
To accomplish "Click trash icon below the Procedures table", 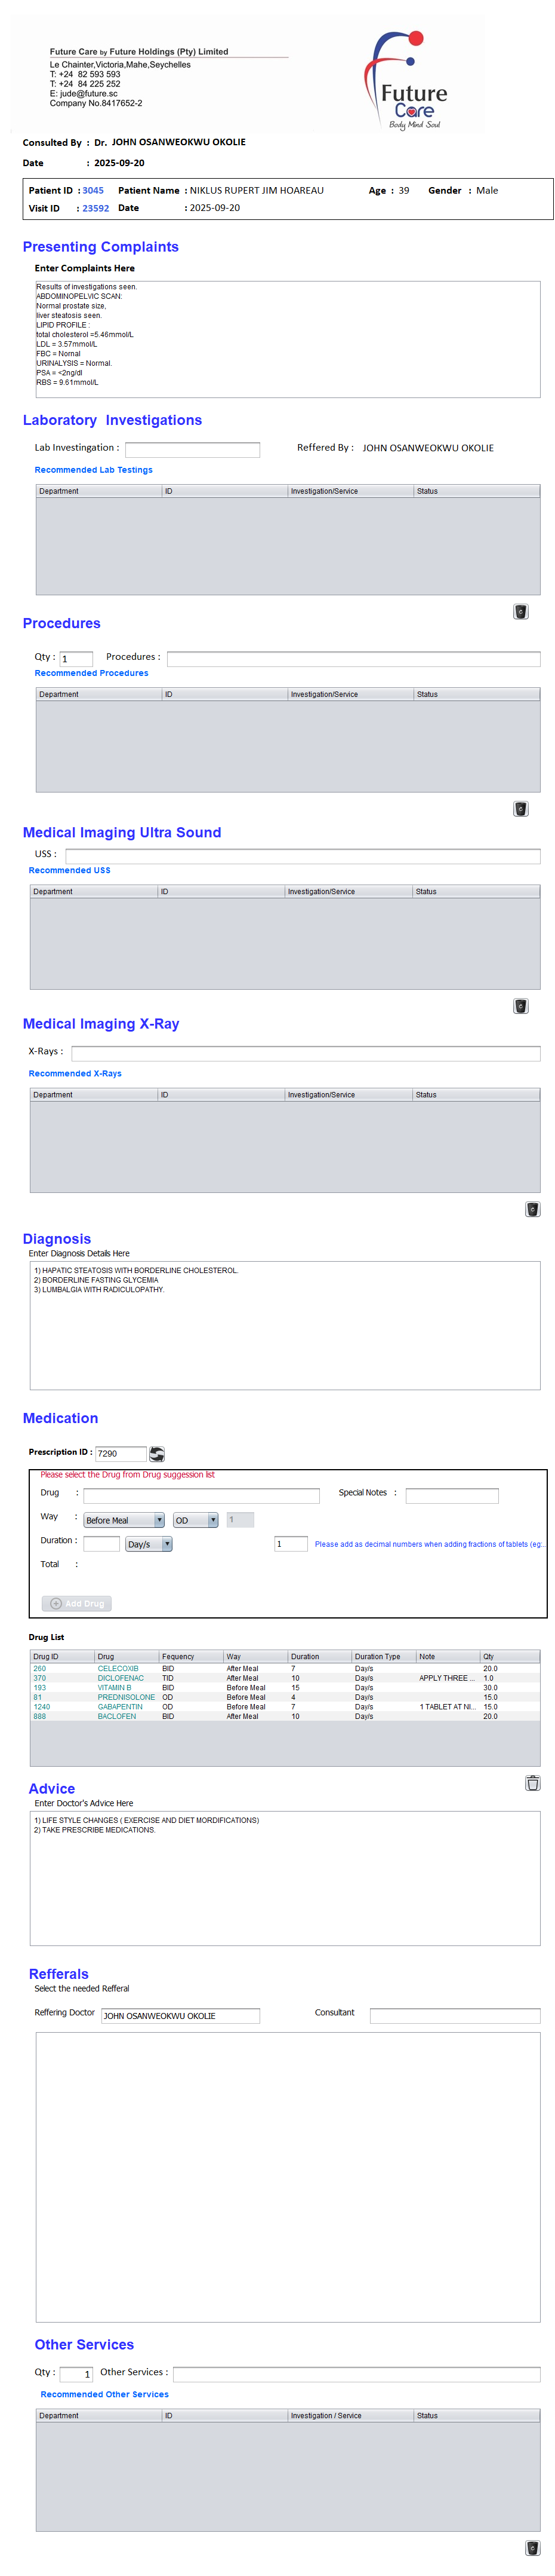I will click(520, 808).
